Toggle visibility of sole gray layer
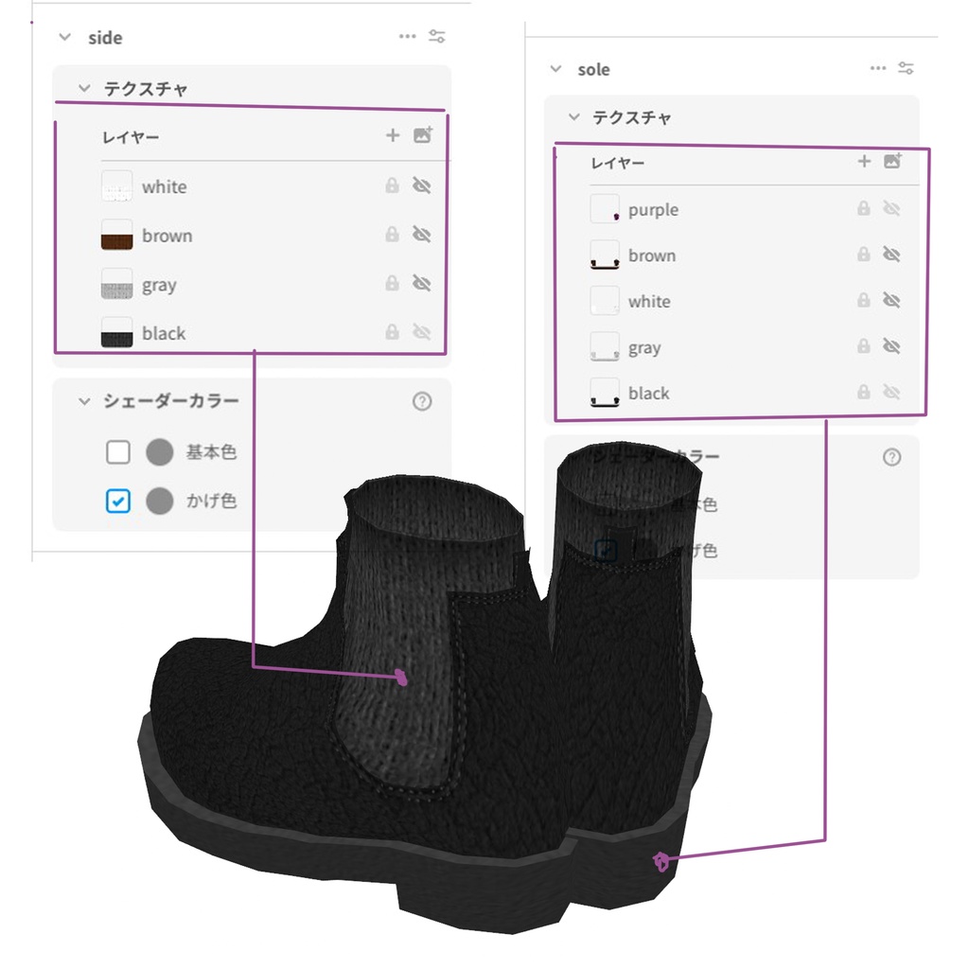 (x=891, y=346)
